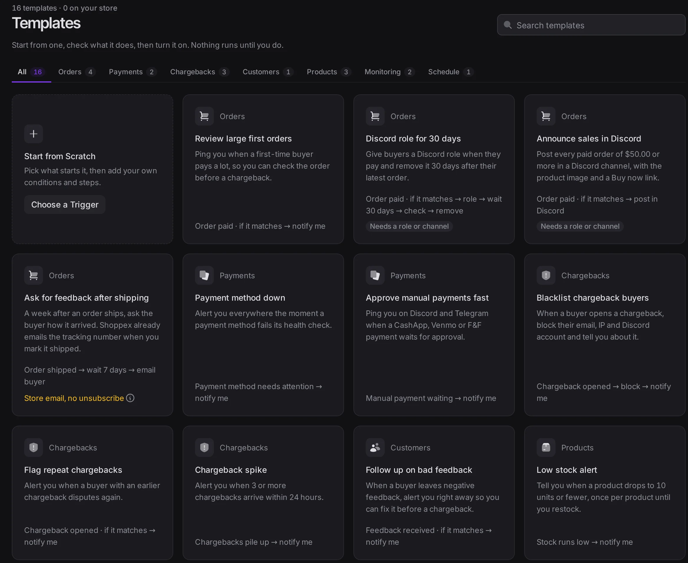Click the Follow up on bad feedback title

click(419, 470)
